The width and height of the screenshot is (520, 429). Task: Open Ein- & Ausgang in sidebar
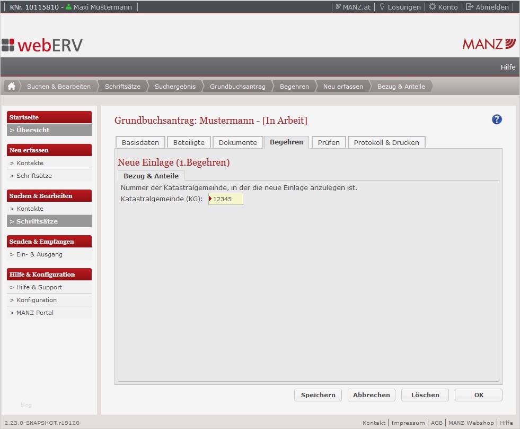tap(49, 254)
